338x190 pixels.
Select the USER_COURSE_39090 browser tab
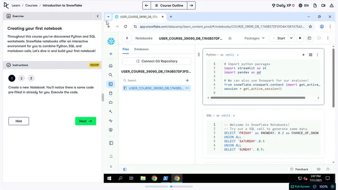point(139,17)
